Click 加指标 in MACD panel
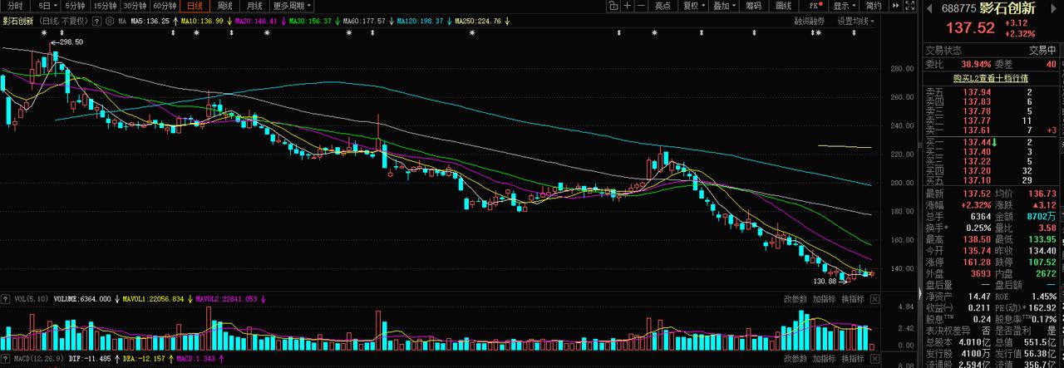The width and height of the screenshot is (1064, 368). 824,359
